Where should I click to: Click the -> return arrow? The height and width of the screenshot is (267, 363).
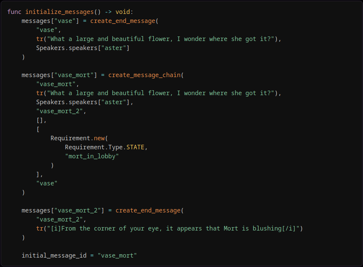tap(108, 12)
